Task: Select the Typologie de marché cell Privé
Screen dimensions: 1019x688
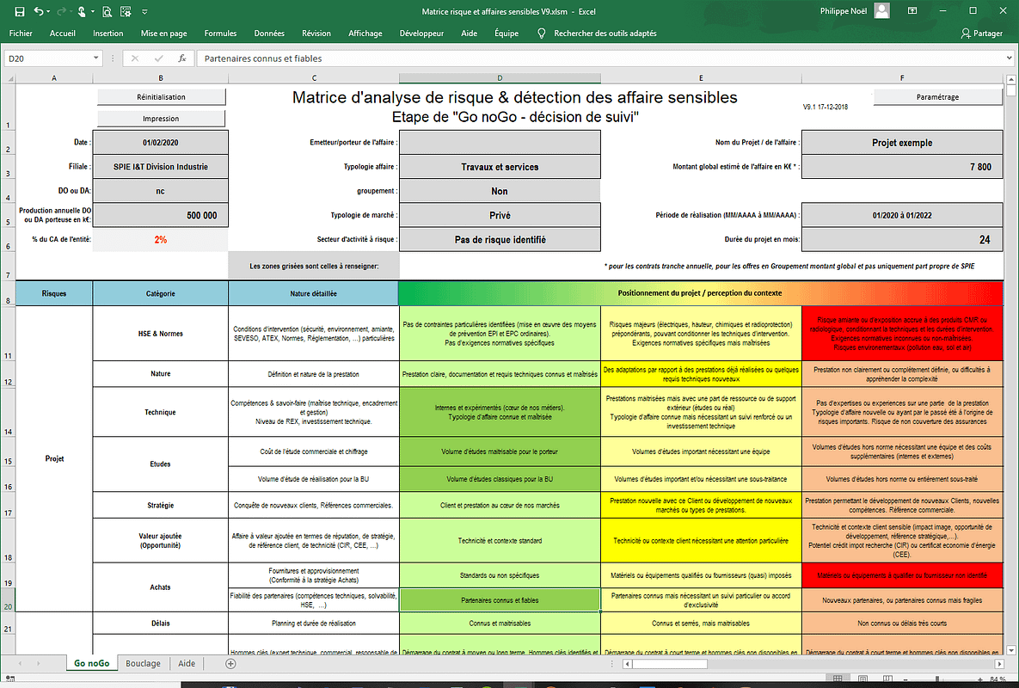Action: 500,215
